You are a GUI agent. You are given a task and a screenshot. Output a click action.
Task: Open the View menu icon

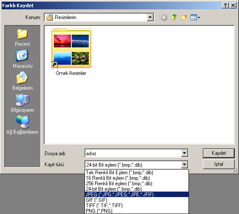[195, 17]
